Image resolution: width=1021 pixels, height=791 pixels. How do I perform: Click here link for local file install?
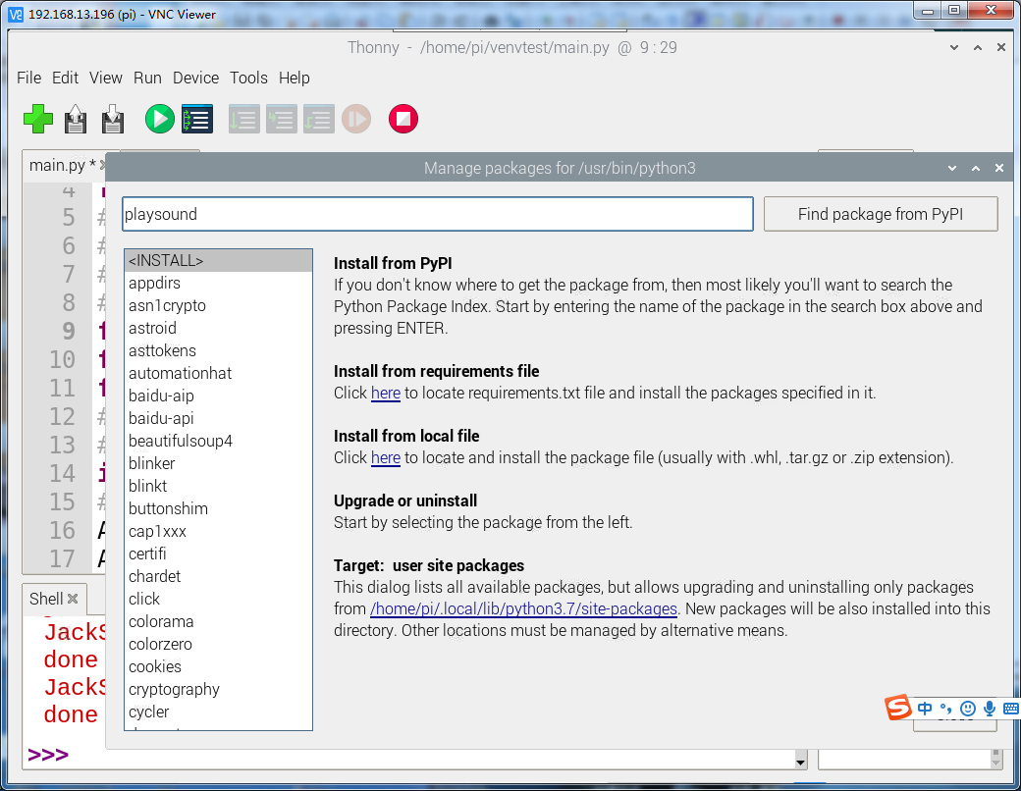coord(386,457)
